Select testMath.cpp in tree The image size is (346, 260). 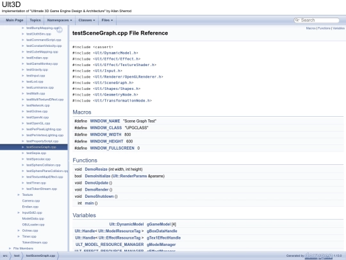35,94
